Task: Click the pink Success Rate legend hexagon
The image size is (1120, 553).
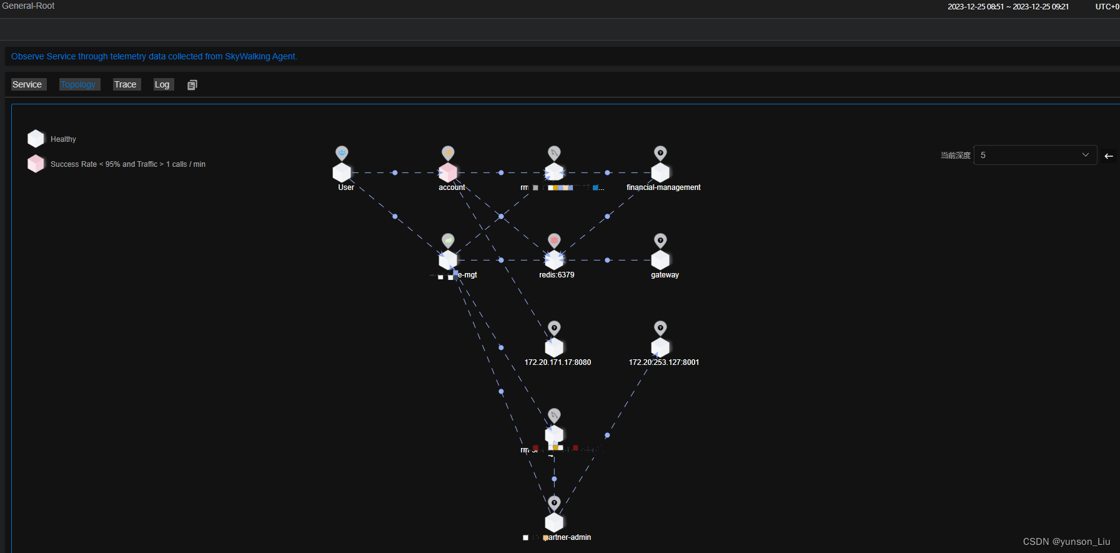Action: pyautogui.click(x=36, y=164)
